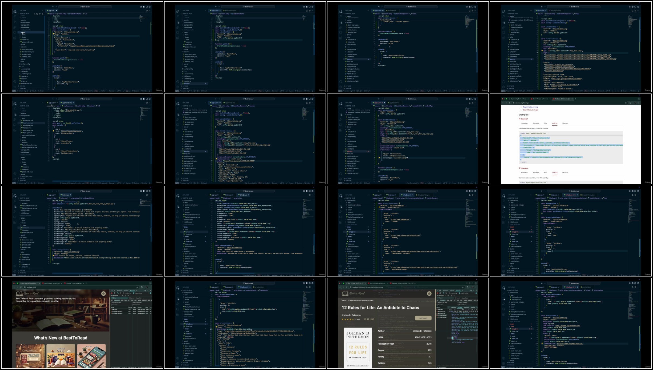Click the Sale promo card on the BestToRead homepage
Screen dimensions: 653x370
coord(61,356)
